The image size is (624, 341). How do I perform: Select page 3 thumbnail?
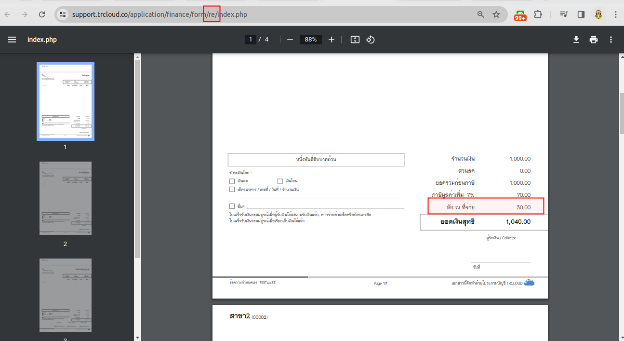66,295
